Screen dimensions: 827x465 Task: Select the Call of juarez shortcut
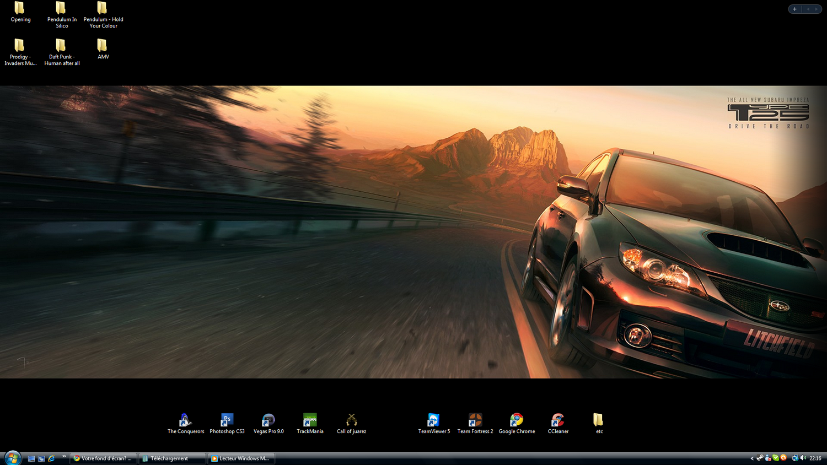tap(351, 424)
